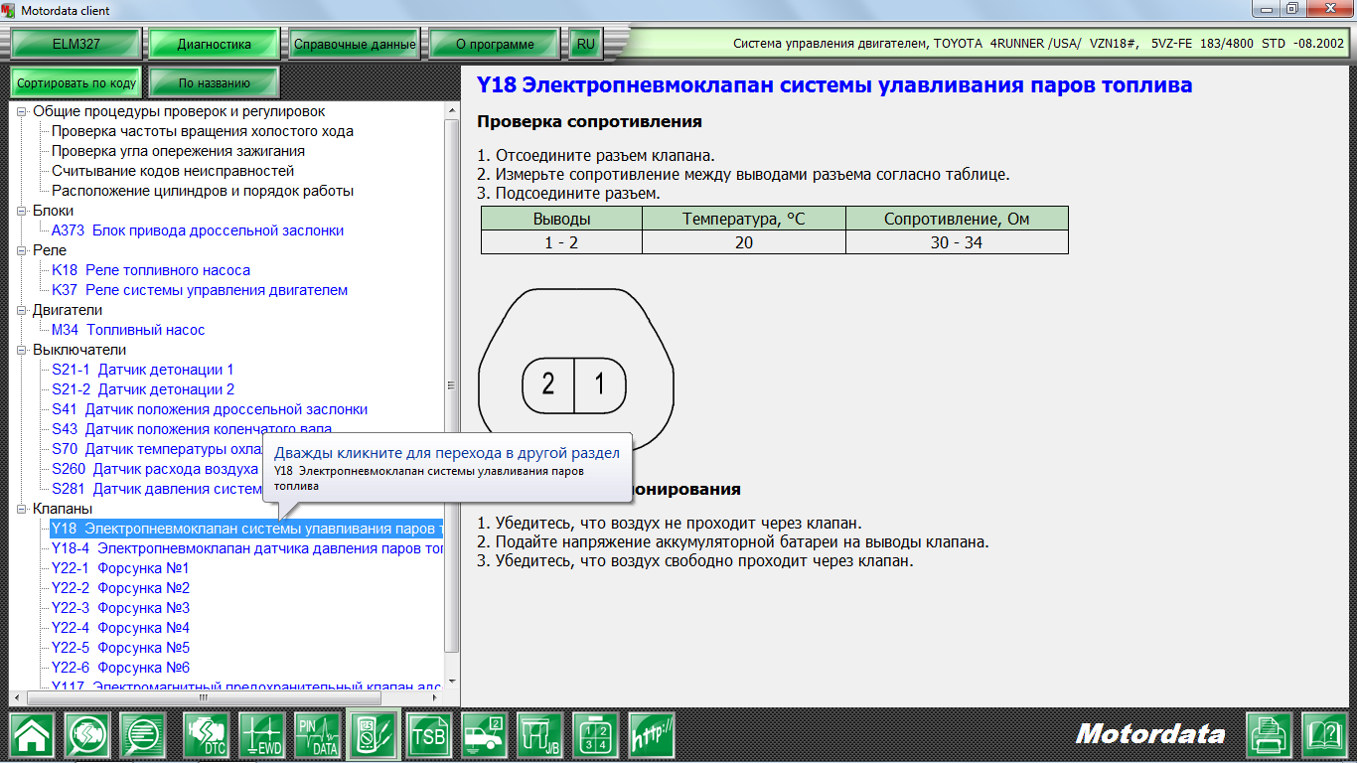
Task: Select Расположение цилиндров и порядок работы
Action: (x=203, y=191)
